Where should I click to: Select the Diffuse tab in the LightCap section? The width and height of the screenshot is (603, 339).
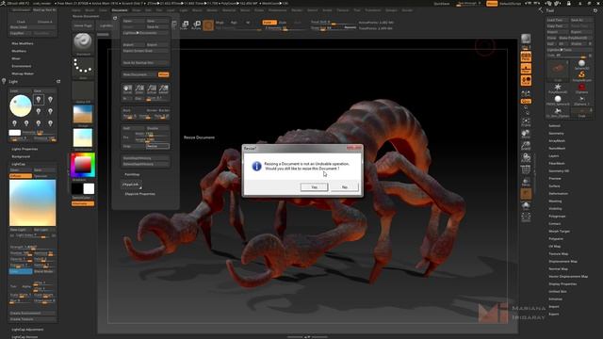(21, 176)
